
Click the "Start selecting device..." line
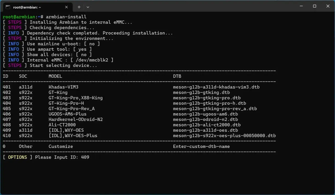50,65
